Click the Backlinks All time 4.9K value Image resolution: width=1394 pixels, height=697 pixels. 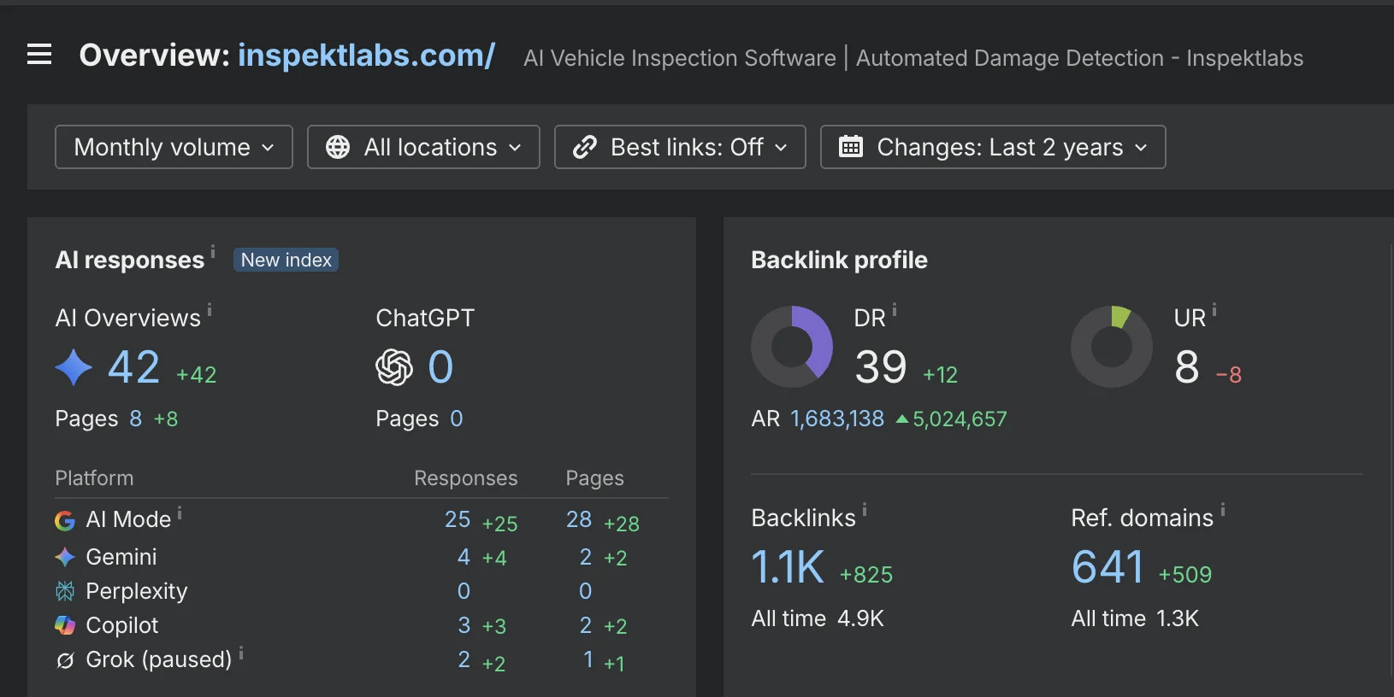860,618
